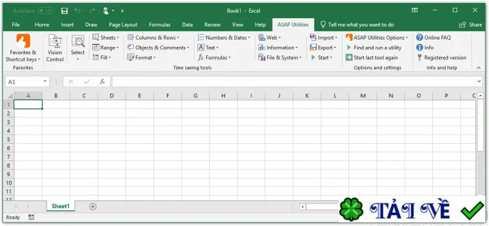Click the Touch/Mouse mode icon
The width and height of the screenshot is (489, 226).
106,11
